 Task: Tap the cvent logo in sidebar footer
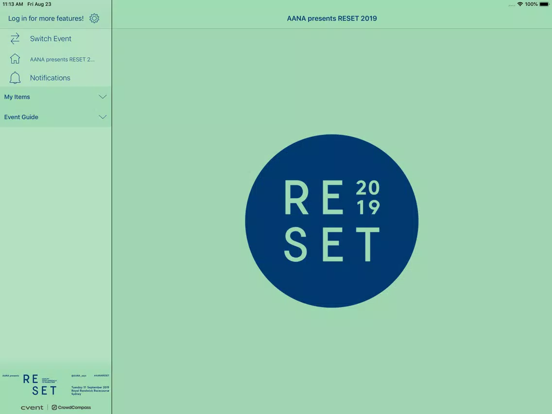click(x=32, y=407)
